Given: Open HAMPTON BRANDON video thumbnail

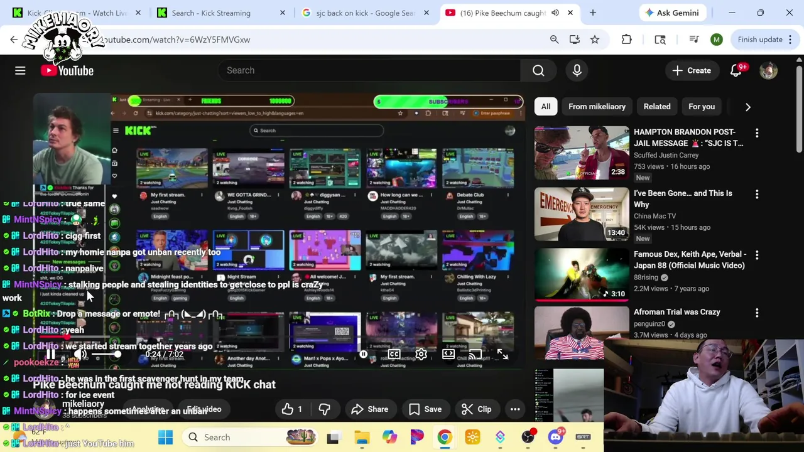Looking at the screenshot, I should tap(582, 153).
